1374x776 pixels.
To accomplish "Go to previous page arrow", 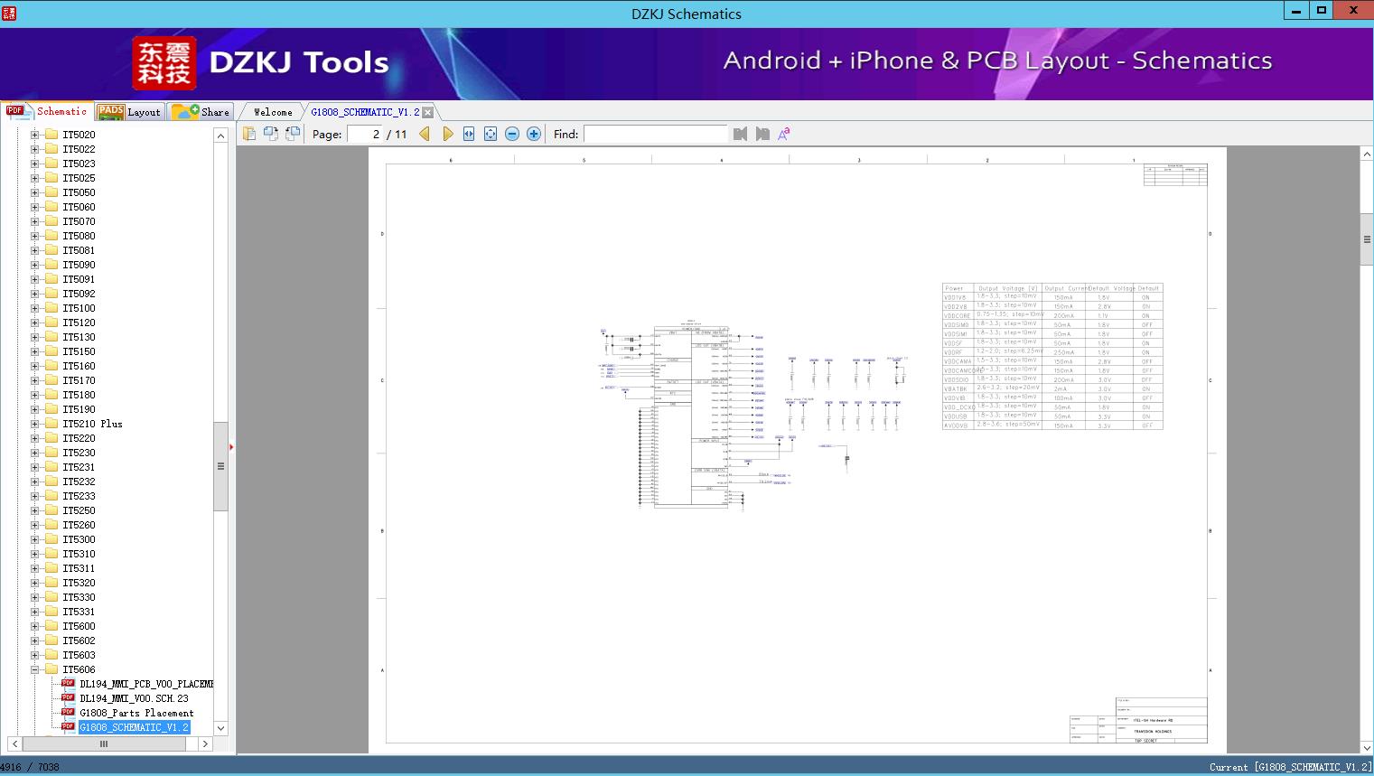I will click(x=425, y=134).
